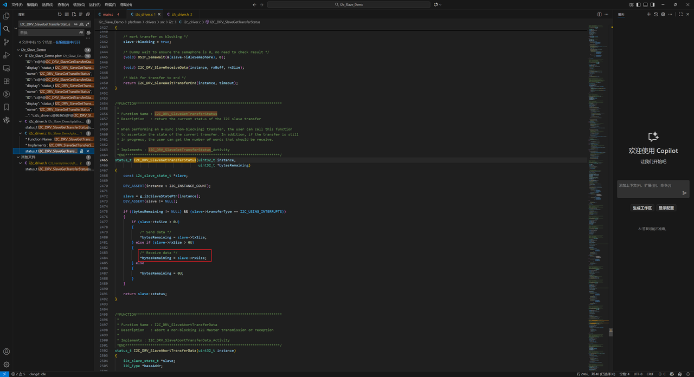This screenshot has width=694, height=377.
Task: Click the 在编辑器中打开 link
Action: click(x=67, y=42)
